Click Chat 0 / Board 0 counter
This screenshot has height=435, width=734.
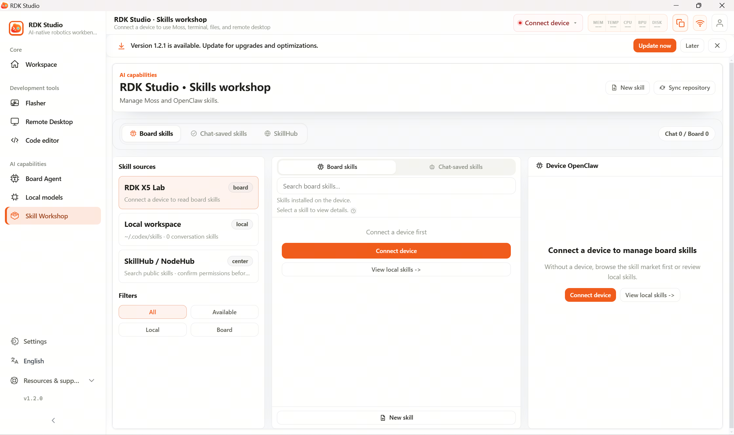pyautogui.click(x=686, y=134)
